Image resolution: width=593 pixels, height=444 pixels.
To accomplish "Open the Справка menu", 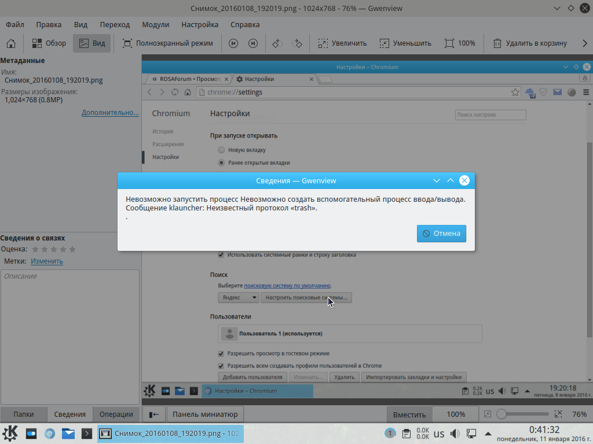I will (x=245, y=24).
